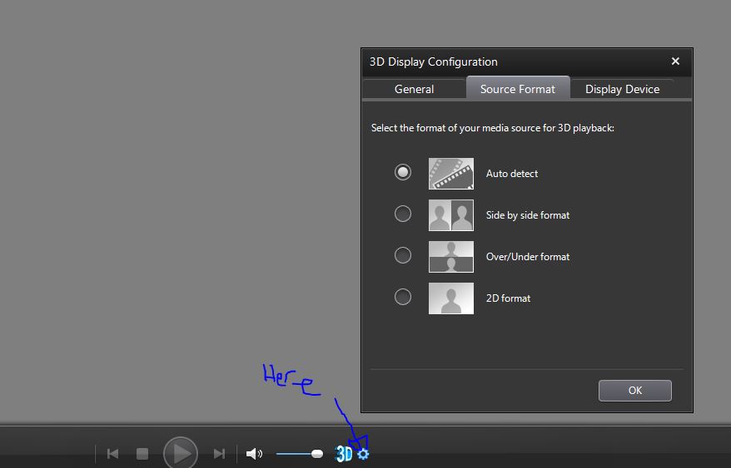Click the Auto detect filmstrip thumbnail
The width and height of the screenshot is (731, 468).
tap(450, 174)
